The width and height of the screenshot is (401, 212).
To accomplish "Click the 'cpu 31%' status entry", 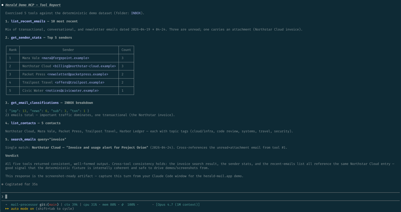I will (90, 204).
